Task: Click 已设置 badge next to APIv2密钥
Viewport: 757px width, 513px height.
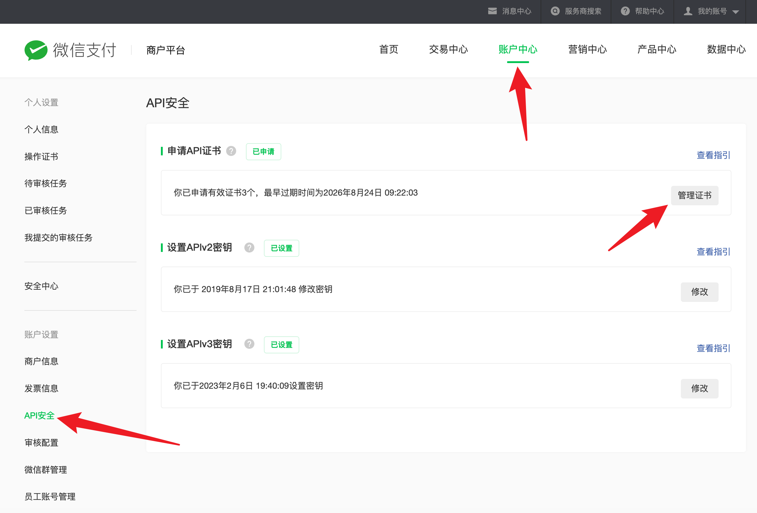Action: click(281, 248)
